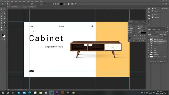Screen dimensions: 169x95
Task: Open the Create Warped Text option
Action: [x=65, y=4]
